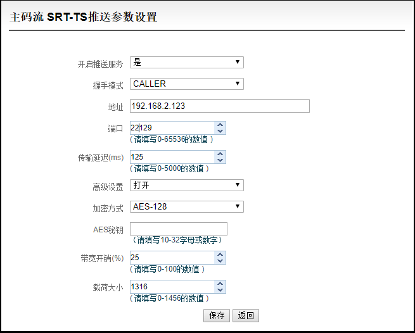
Task: Decrease 载荷大小 payload size with down arrow
Action: (220, 290)
